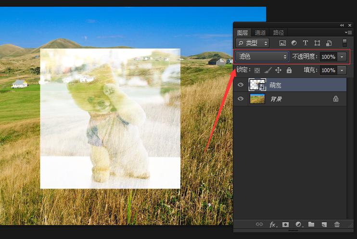Select the 萌宠 layer name
Screen dimensions: 357x239
[x=275, y=85]
